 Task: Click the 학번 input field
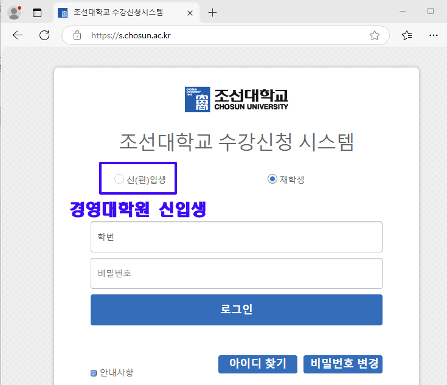click(x=236, y=237)
